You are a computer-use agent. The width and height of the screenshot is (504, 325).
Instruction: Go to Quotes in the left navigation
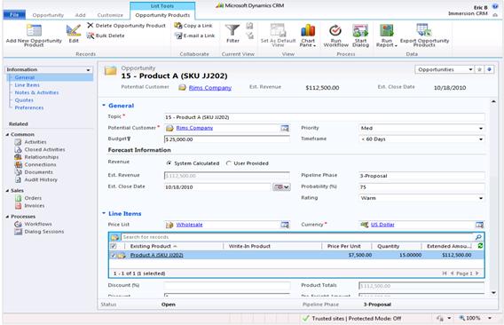pyautogui.click(x=24, y=100)
